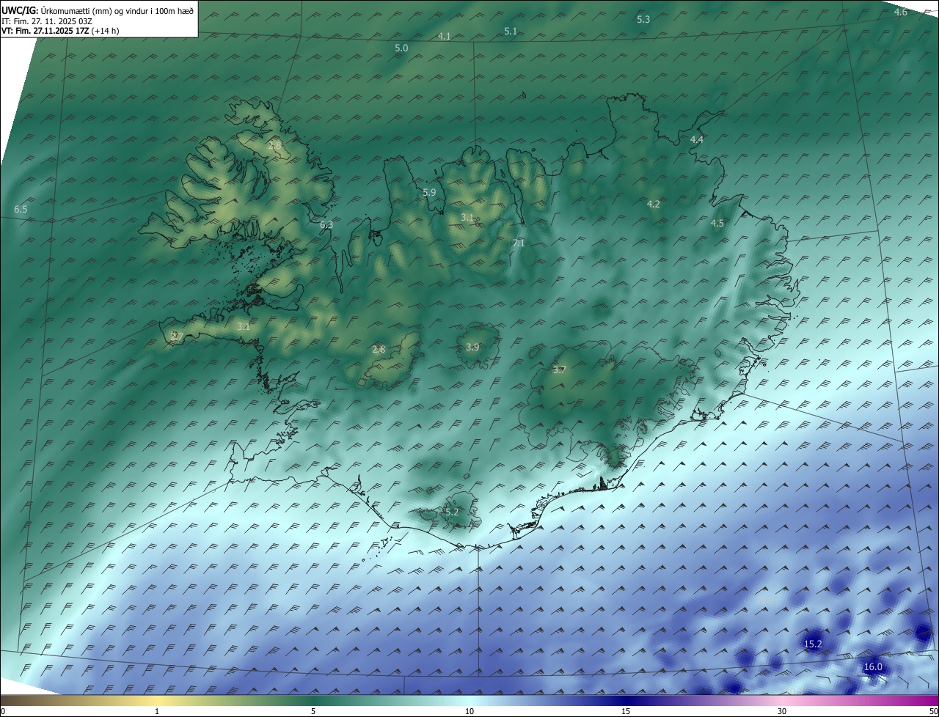This screenshot has width=939, height=717.
Task: Click the 'IT: Fim. 27. 11. 2025 03Z' line
Action: click(x=47, y=21)
